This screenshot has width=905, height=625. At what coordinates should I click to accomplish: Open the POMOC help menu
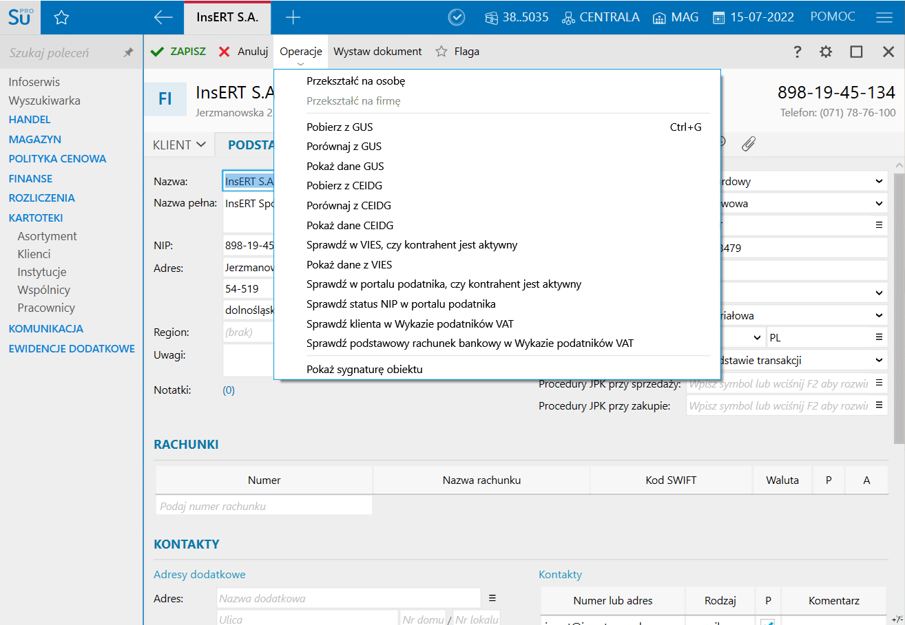click(x=833, y=17)
